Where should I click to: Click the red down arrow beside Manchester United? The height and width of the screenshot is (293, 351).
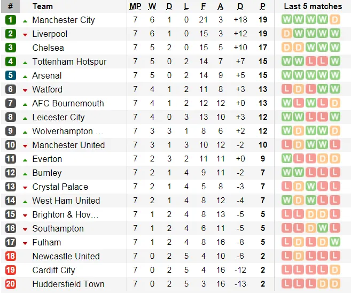[x=25, y=145]
